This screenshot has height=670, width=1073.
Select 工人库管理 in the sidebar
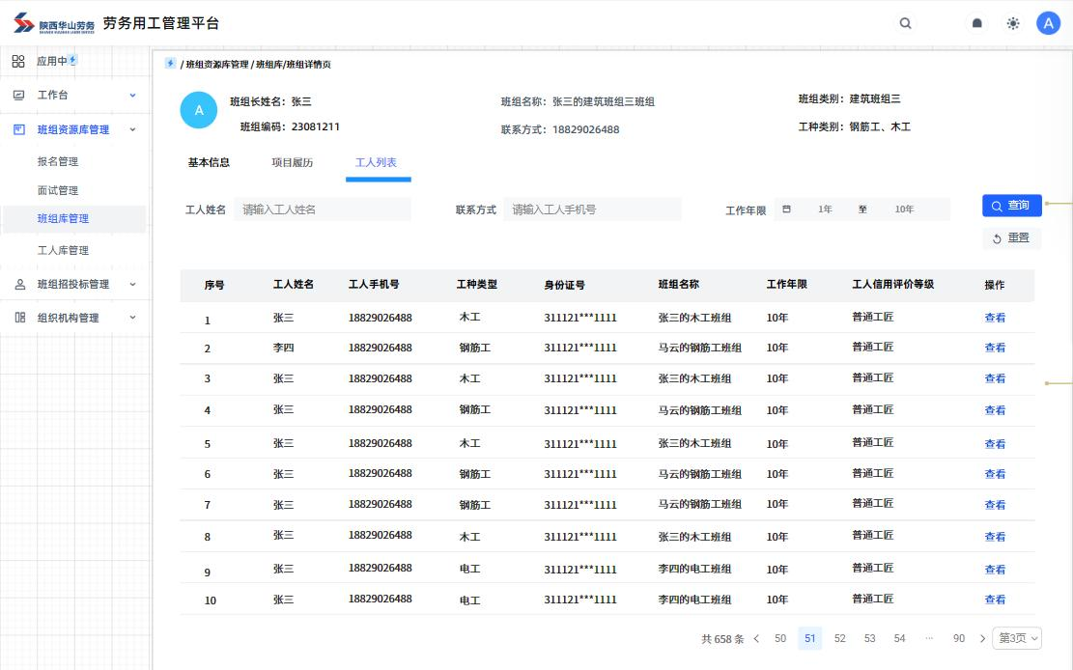[x=63, y=250]
